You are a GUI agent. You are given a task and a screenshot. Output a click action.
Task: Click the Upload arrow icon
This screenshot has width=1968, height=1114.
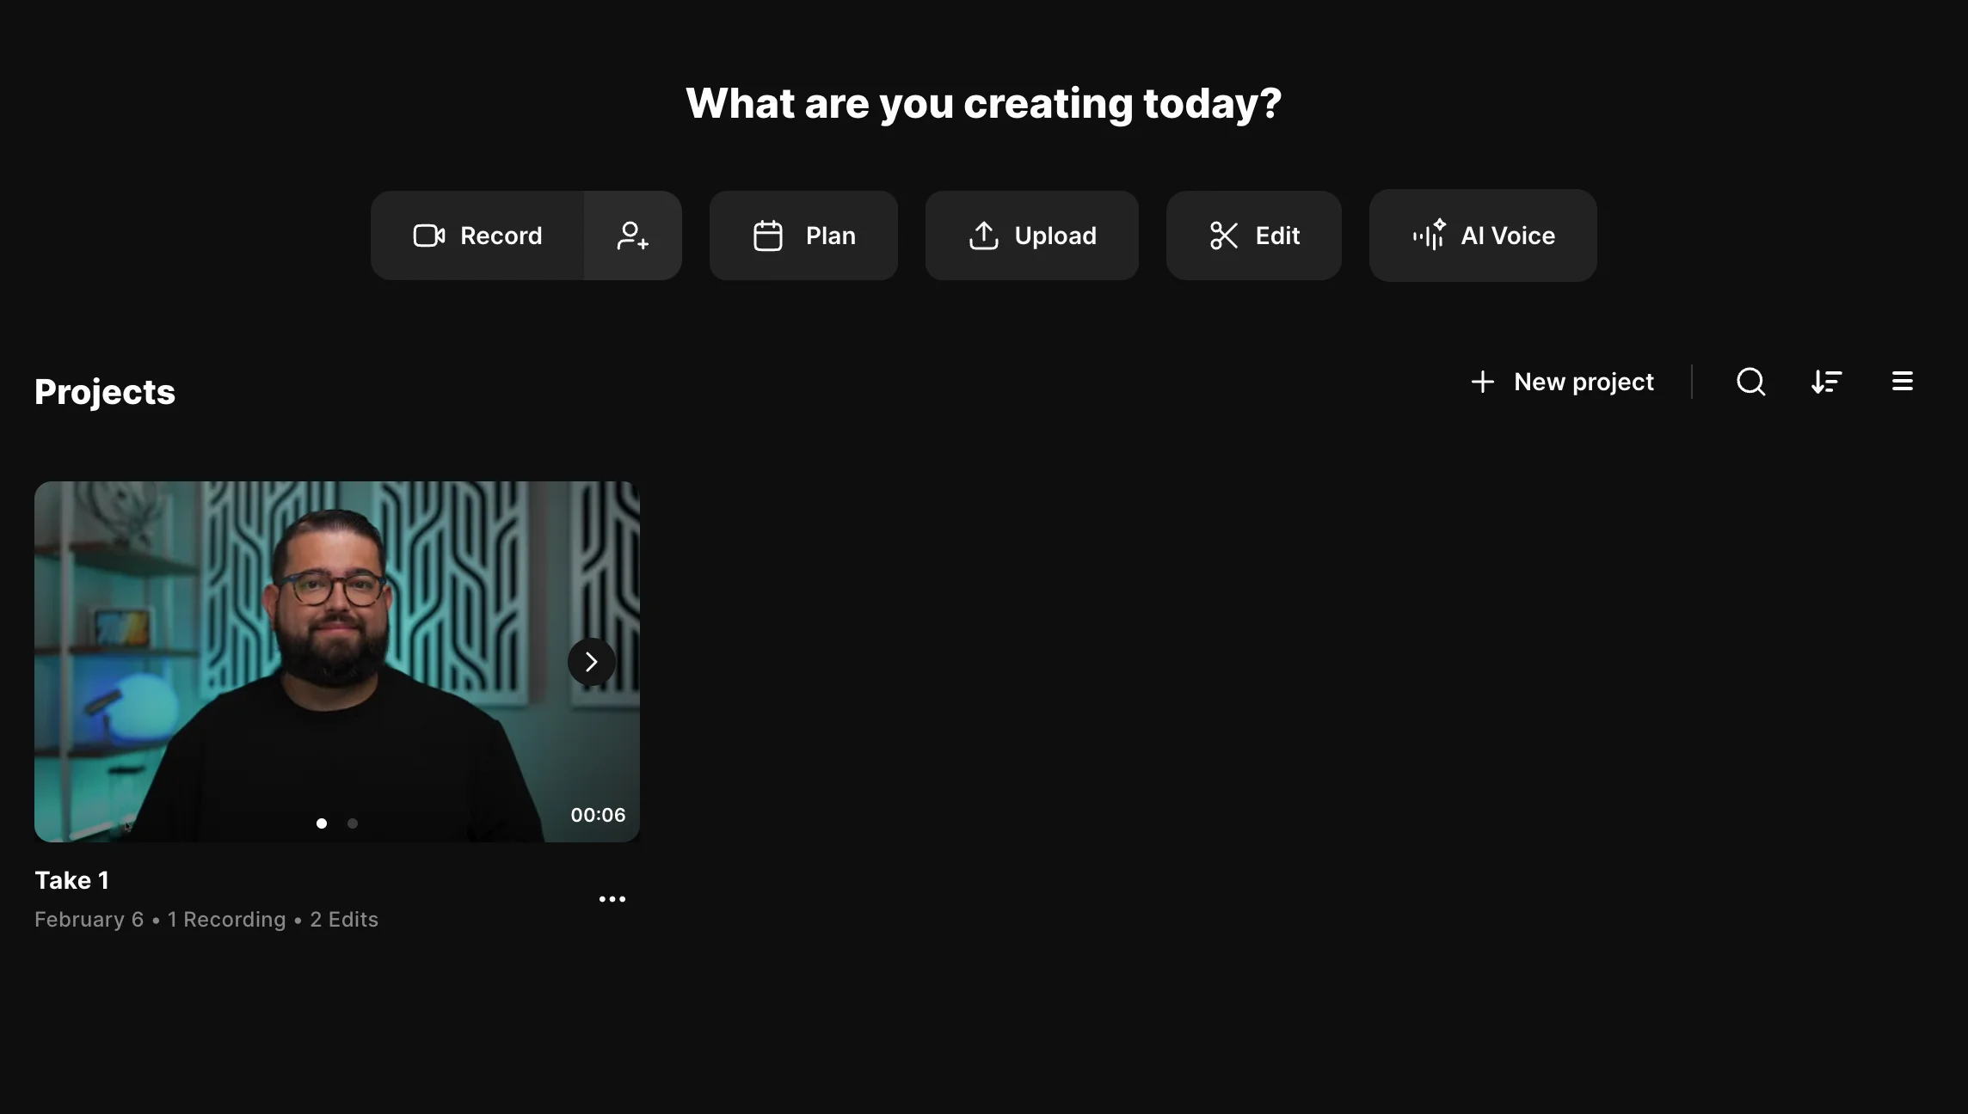pos(984,235)
